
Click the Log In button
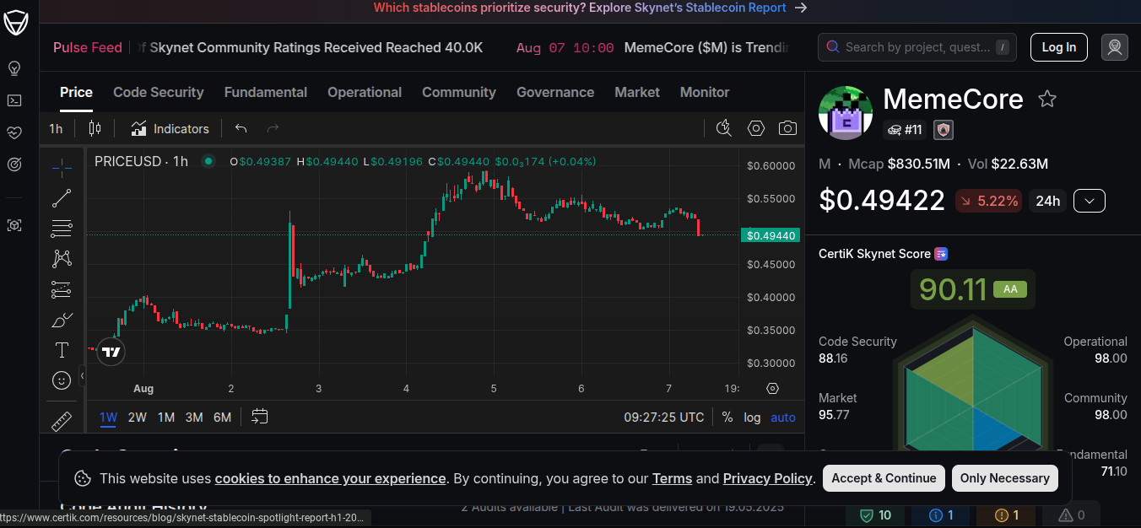pos(1059,47)
